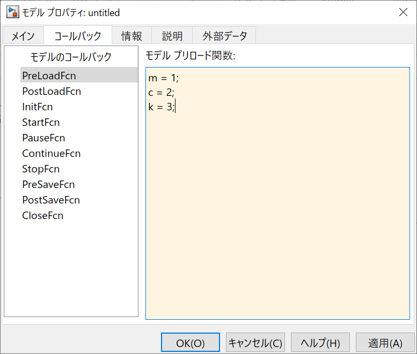
Task: Switch to the メイン tab
Action: click(x=23, y=36)
